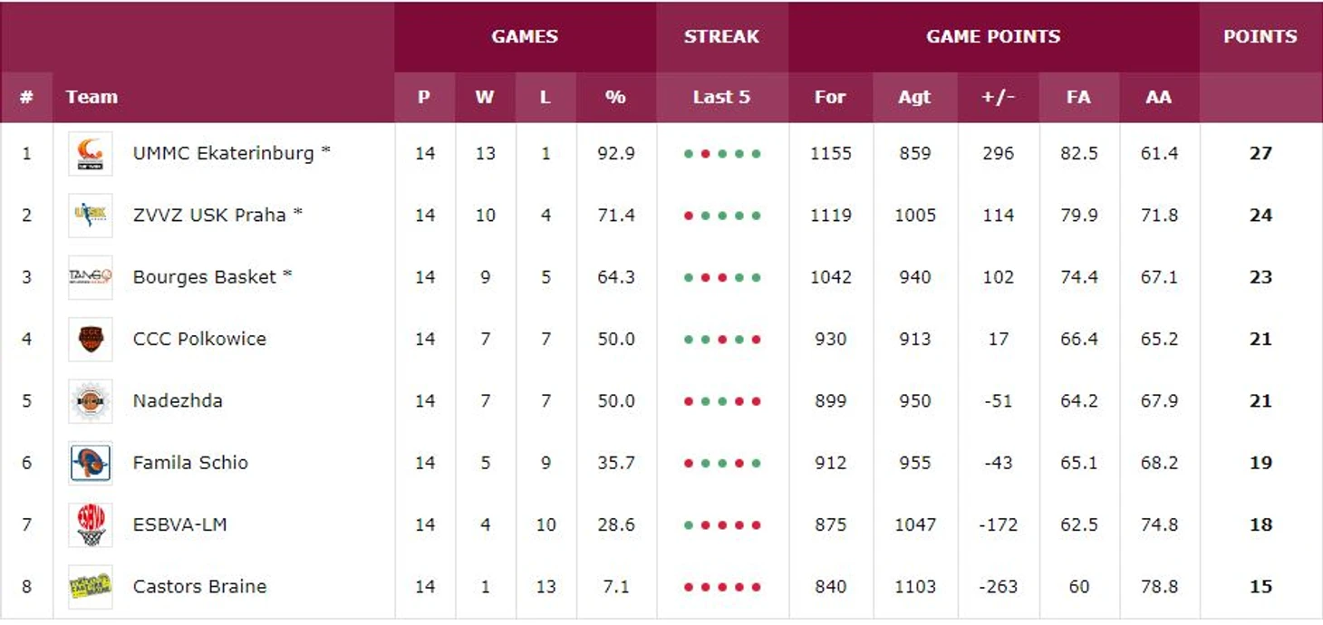The width and height of the screenshot is (1323, 625).
Task: Click the red loss dot in UMMC's streak
Action: (705, 154)
